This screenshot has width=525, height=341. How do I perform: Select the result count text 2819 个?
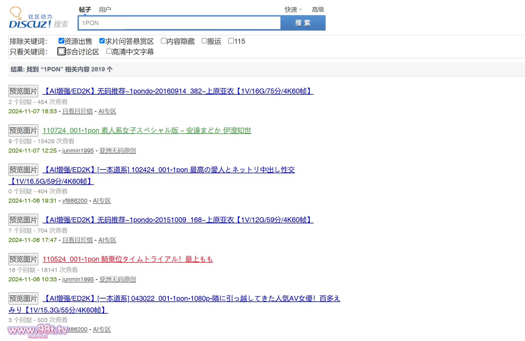click(x=102, y=69)
